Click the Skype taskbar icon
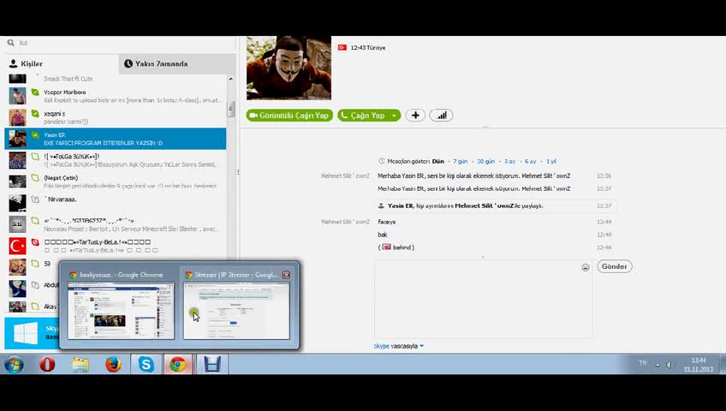Image resolution: width=726 pixels, height=411 pixels. (146, 365)
